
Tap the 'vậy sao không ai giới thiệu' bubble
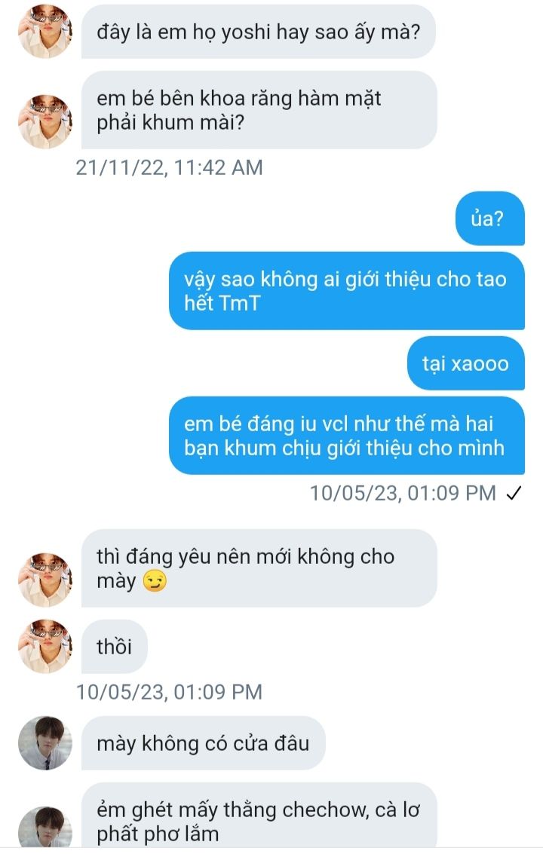[347, 291]
